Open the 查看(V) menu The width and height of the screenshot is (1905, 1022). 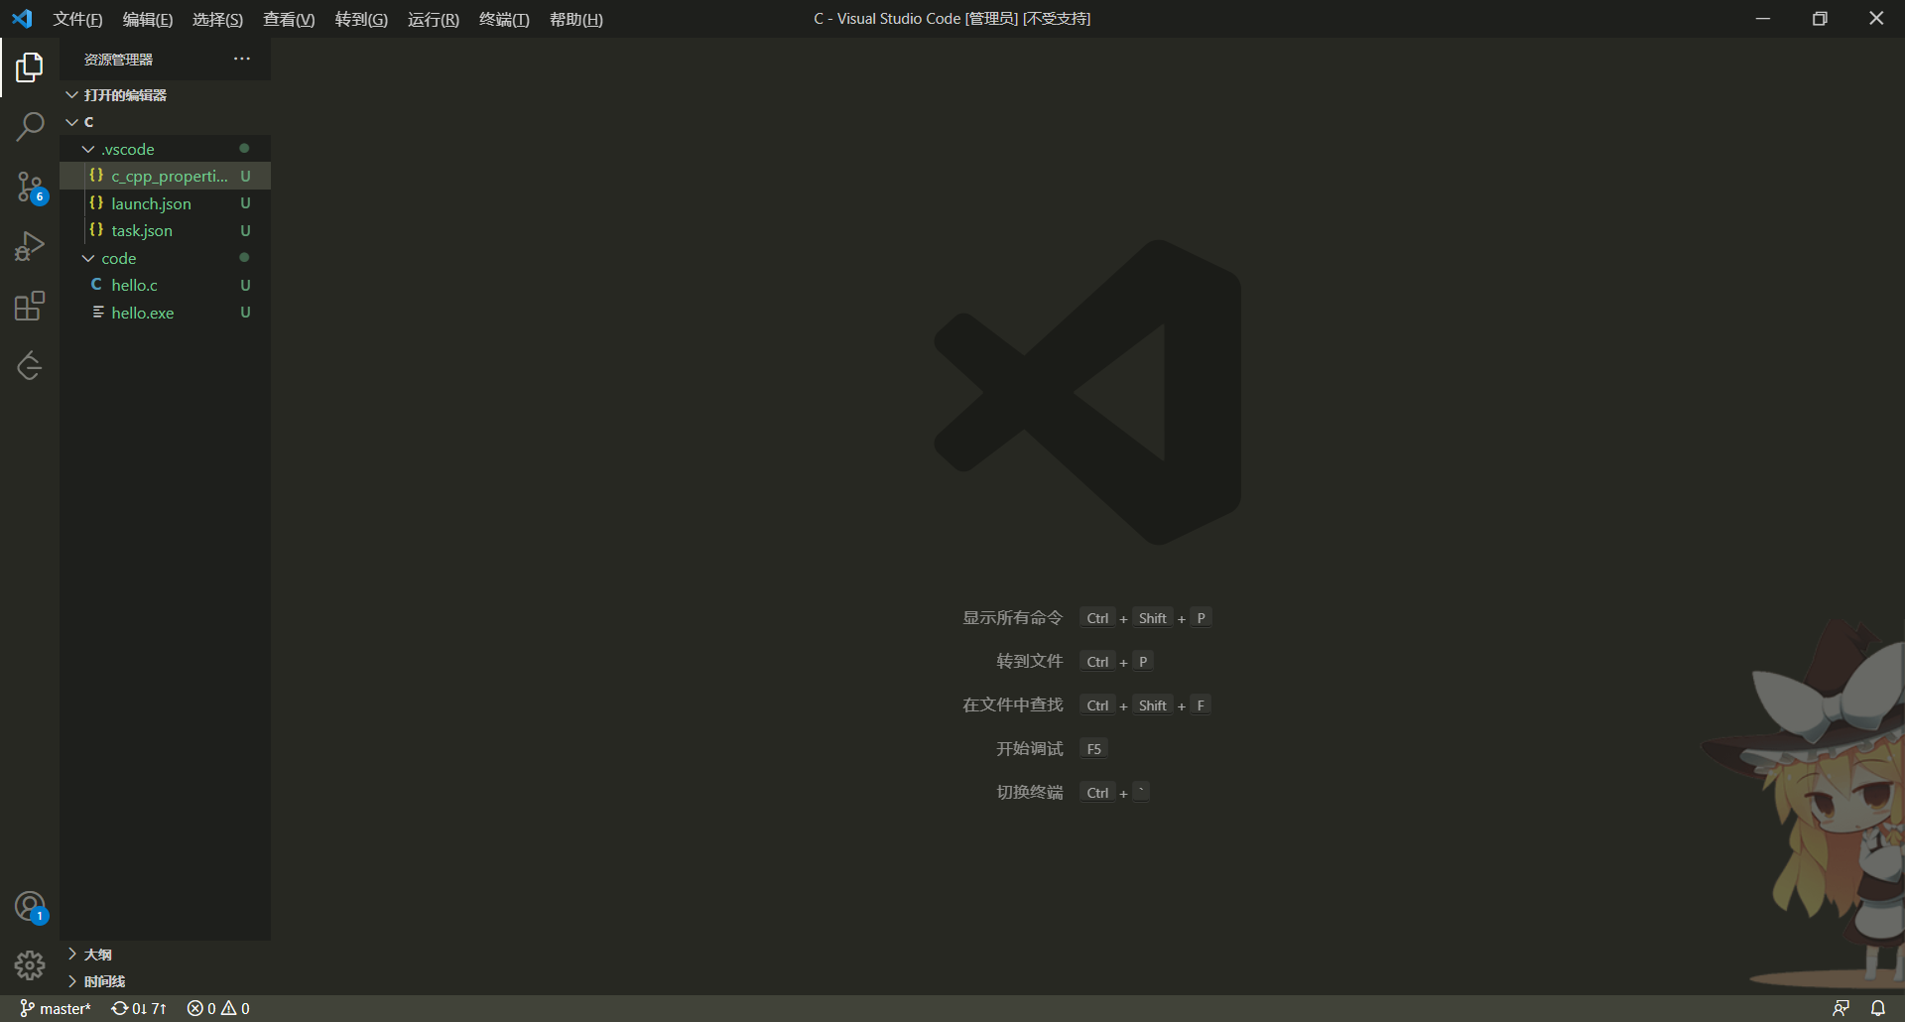289,20
